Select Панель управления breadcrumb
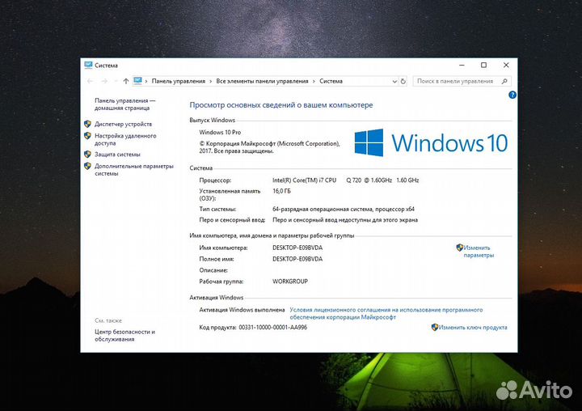Image resolution: width=582 pixels, height=411 pixels. click(178, 81)
